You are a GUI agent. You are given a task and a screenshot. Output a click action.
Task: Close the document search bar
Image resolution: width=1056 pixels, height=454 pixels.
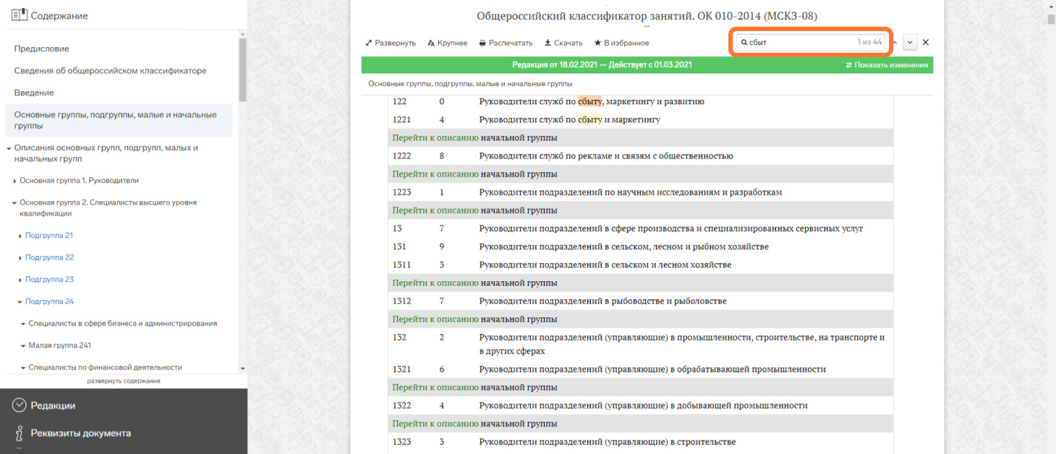(x=925, y=43)
